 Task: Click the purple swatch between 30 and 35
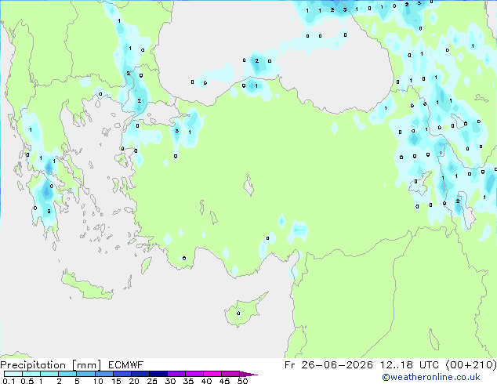(x=176, y=374)
